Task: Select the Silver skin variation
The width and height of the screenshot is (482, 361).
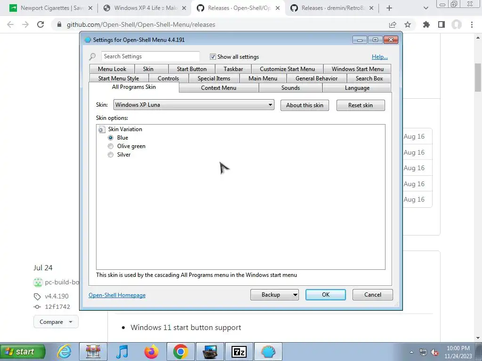Action: click(x=111, y=155)
